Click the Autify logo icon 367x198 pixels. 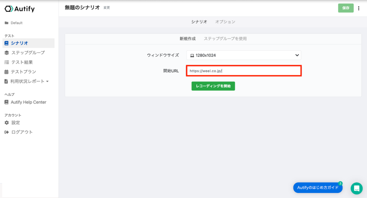pos(9,9)
